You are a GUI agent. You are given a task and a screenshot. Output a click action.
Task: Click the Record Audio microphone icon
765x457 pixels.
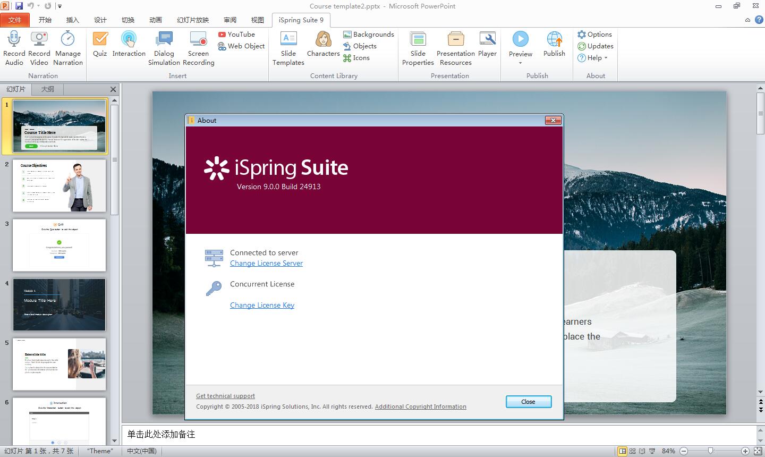(x=14, y=40)
